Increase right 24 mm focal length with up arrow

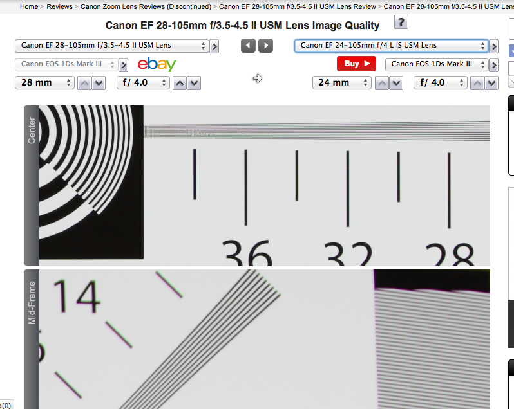click(382, 83)
